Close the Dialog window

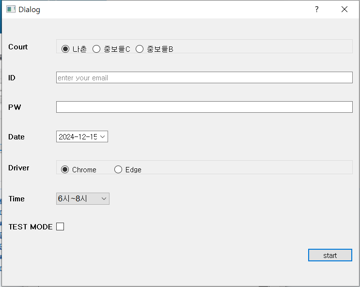344,9
